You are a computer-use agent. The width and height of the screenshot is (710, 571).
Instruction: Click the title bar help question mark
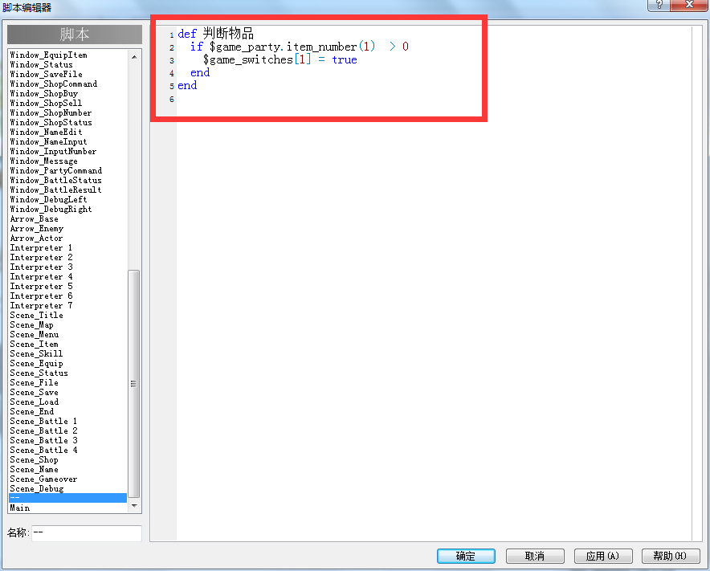(659, 5)
